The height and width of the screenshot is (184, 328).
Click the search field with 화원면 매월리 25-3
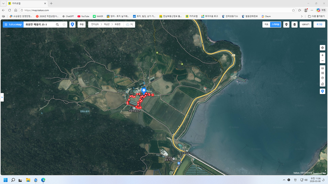click(x=39, y=25)
